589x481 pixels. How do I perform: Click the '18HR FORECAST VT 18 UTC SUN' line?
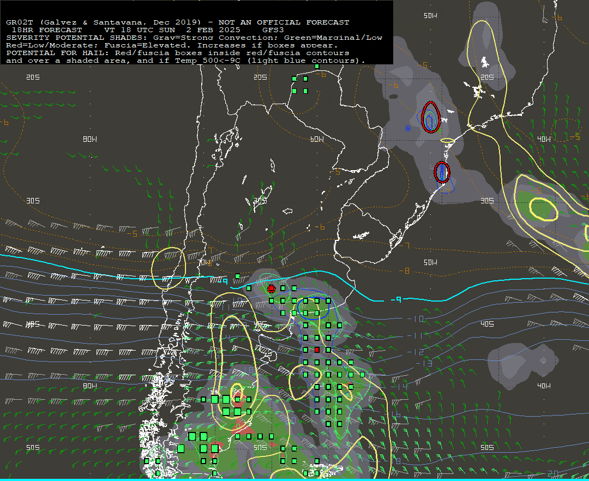coord(148,29)
